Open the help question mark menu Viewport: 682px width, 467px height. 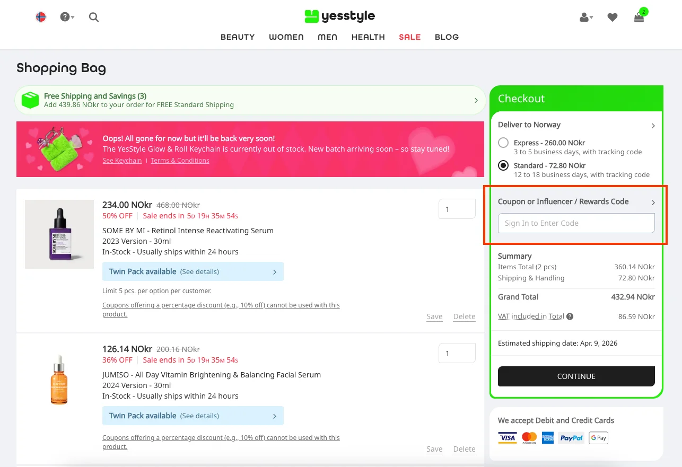66,17
